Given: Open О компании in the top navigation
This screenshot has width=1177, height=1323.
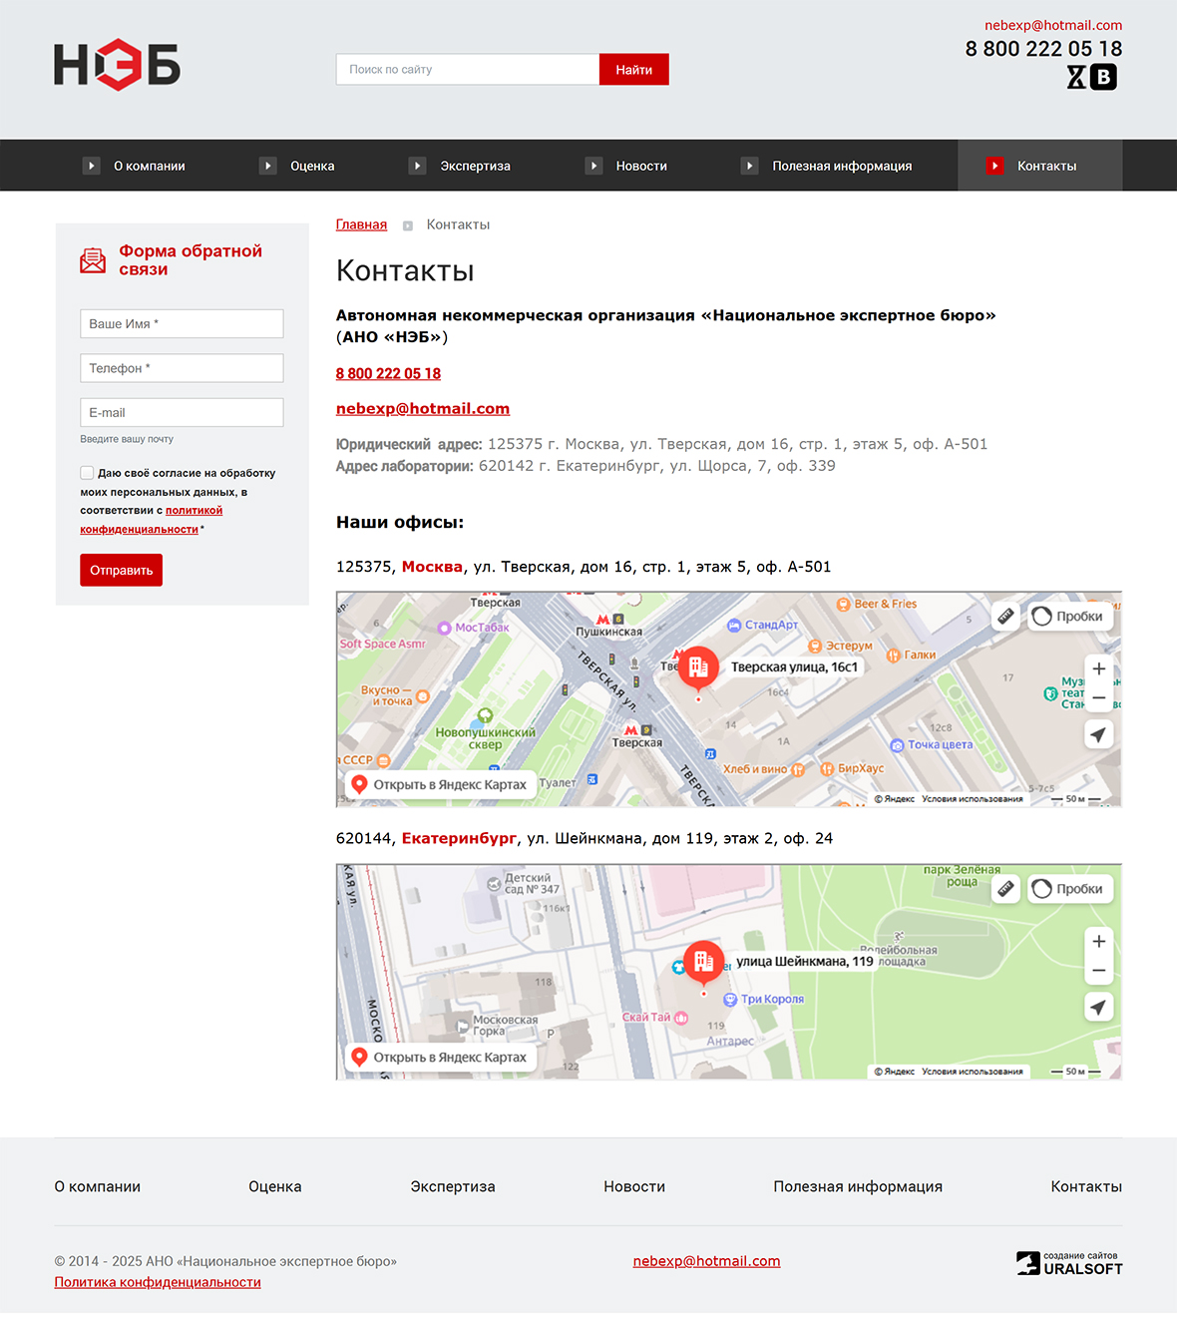Looking at the screenshot, I should click(x=149, y=166).
